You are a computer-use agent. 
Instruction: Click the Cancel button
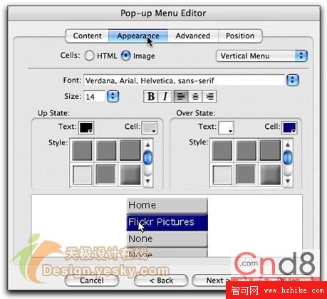92,280
